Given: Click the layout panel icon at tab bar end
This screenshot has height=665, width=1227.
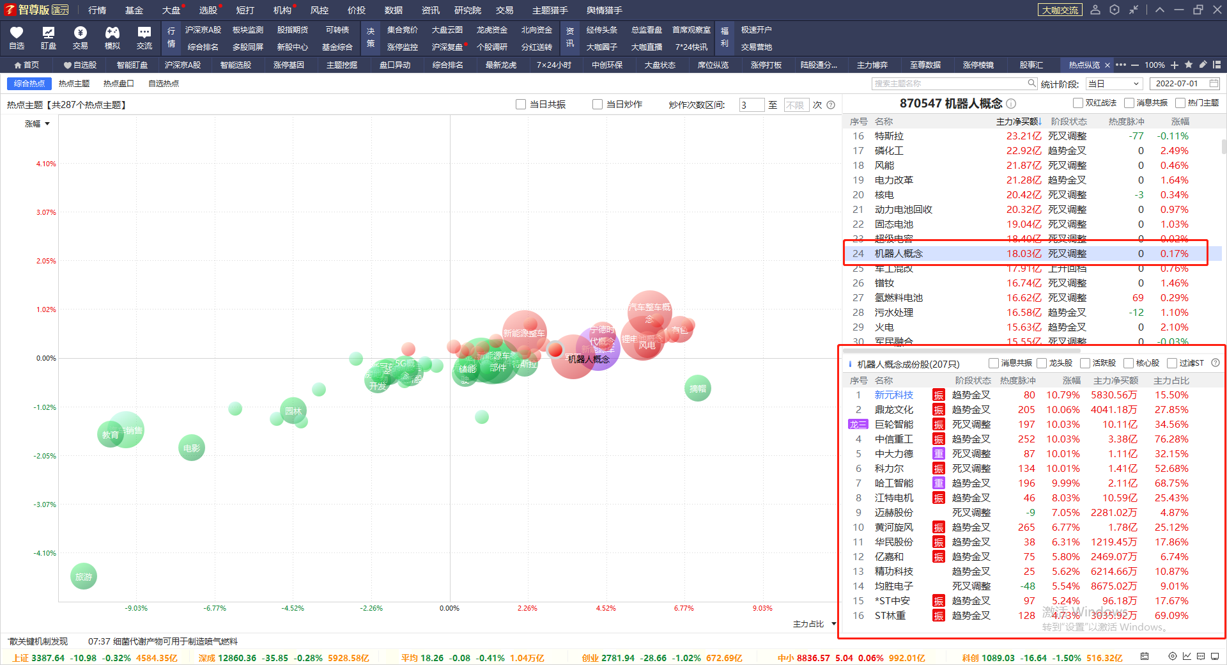Looking at the screenshot, I should pyautogui.click(x=1217, y=65).
